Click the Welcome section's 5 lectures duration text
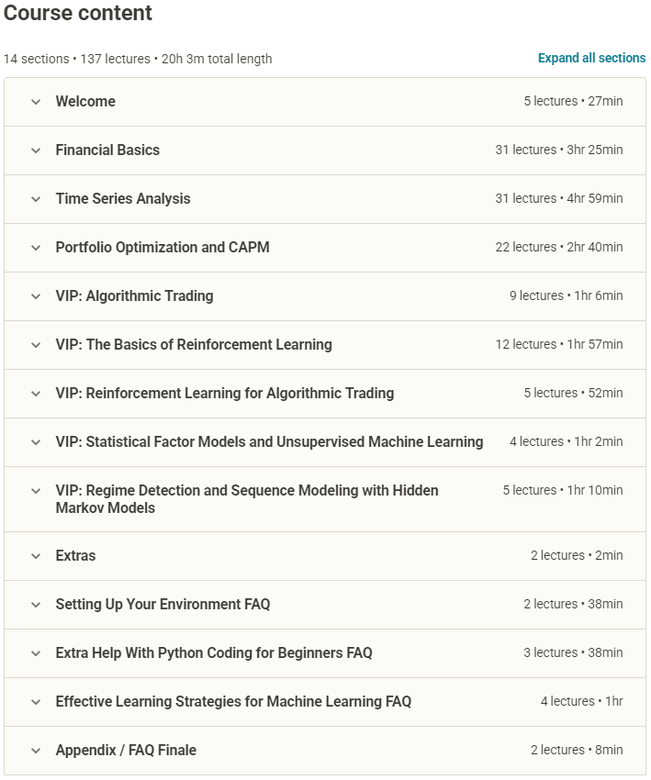The width and height of the screenshot is (651, 780). coord(573,102)
